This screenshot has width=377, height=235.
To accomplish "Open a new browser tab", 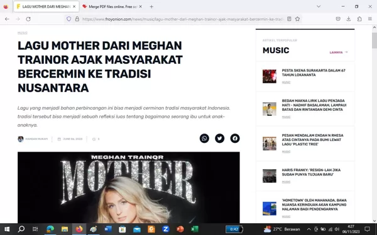I will coord(151,7).
